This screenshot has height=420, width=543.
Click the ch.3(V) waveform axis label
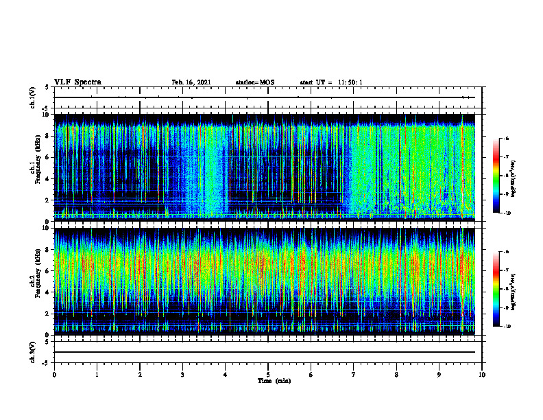coord(32,352)
